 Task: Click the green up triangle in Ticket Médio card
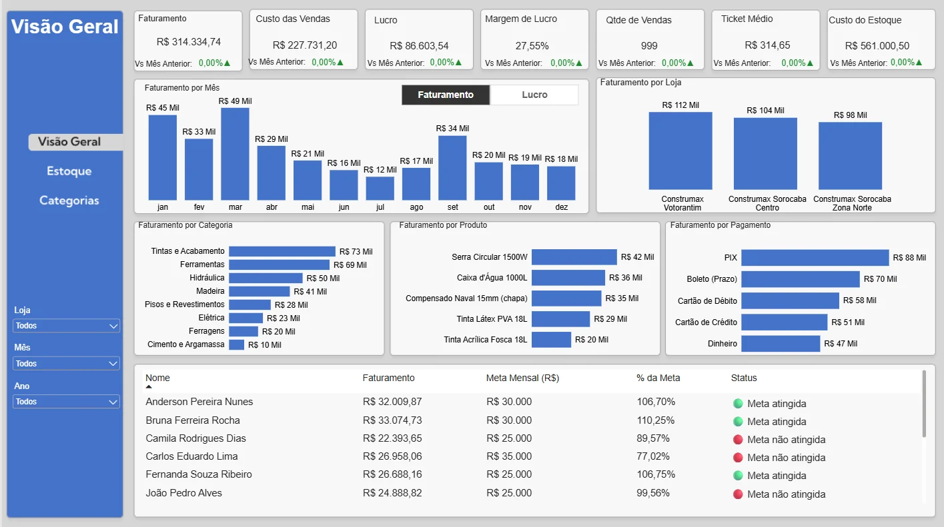[811, 63]
